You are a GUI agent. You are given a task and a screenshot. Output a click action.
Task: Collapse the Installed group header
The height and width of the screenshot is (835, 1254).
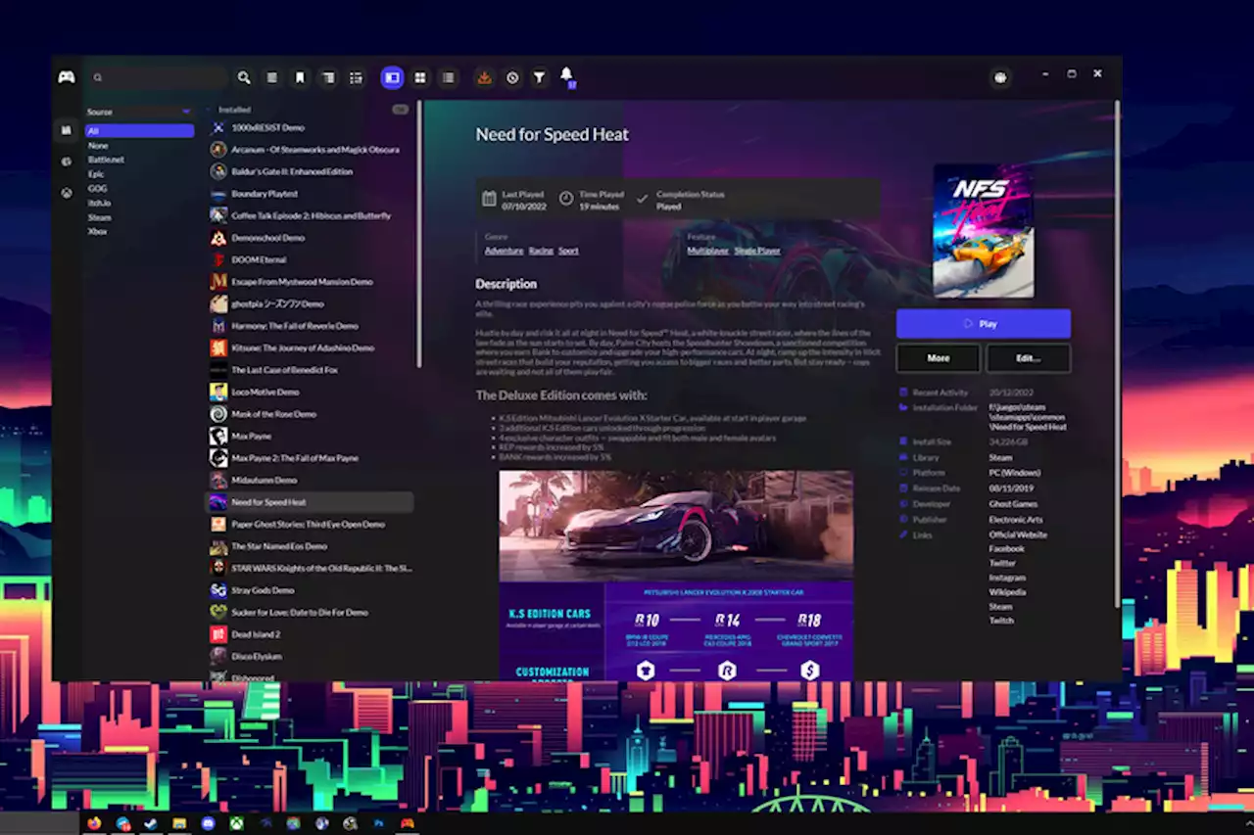point(234,110)
